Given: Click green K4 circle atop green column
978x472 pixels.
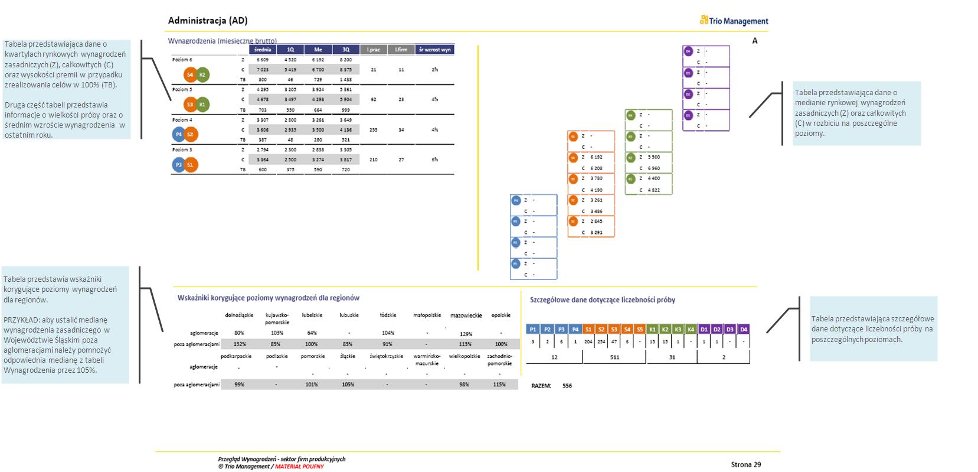Looking at the screenshot, I should click(631, 115).
